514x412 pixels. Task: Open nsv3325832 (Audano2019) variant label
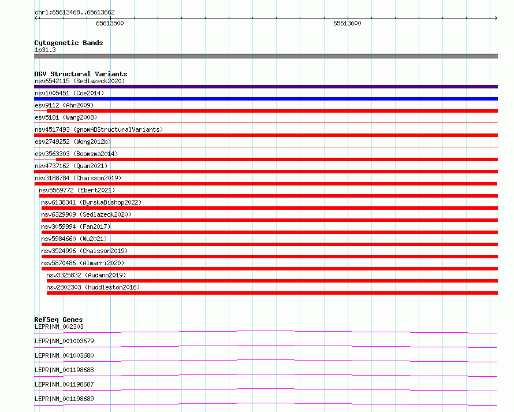tap(86, 275)
